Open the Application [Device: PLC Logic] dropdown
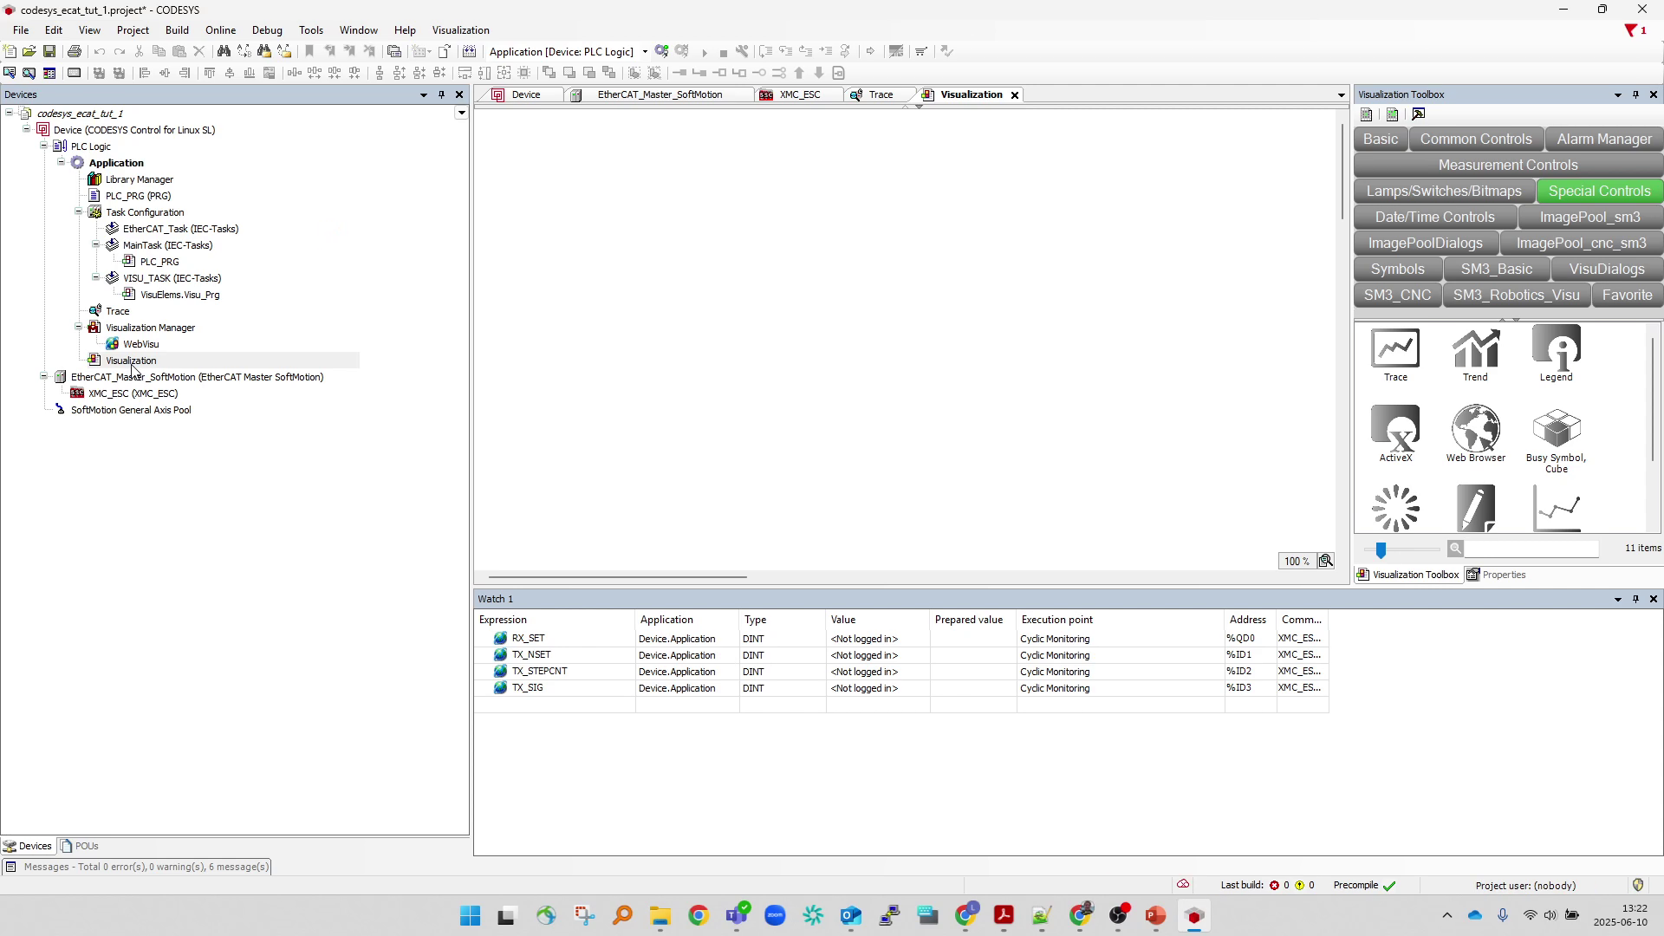The height and width of the screenshot is (936, 1664). (x=645, y=51)
